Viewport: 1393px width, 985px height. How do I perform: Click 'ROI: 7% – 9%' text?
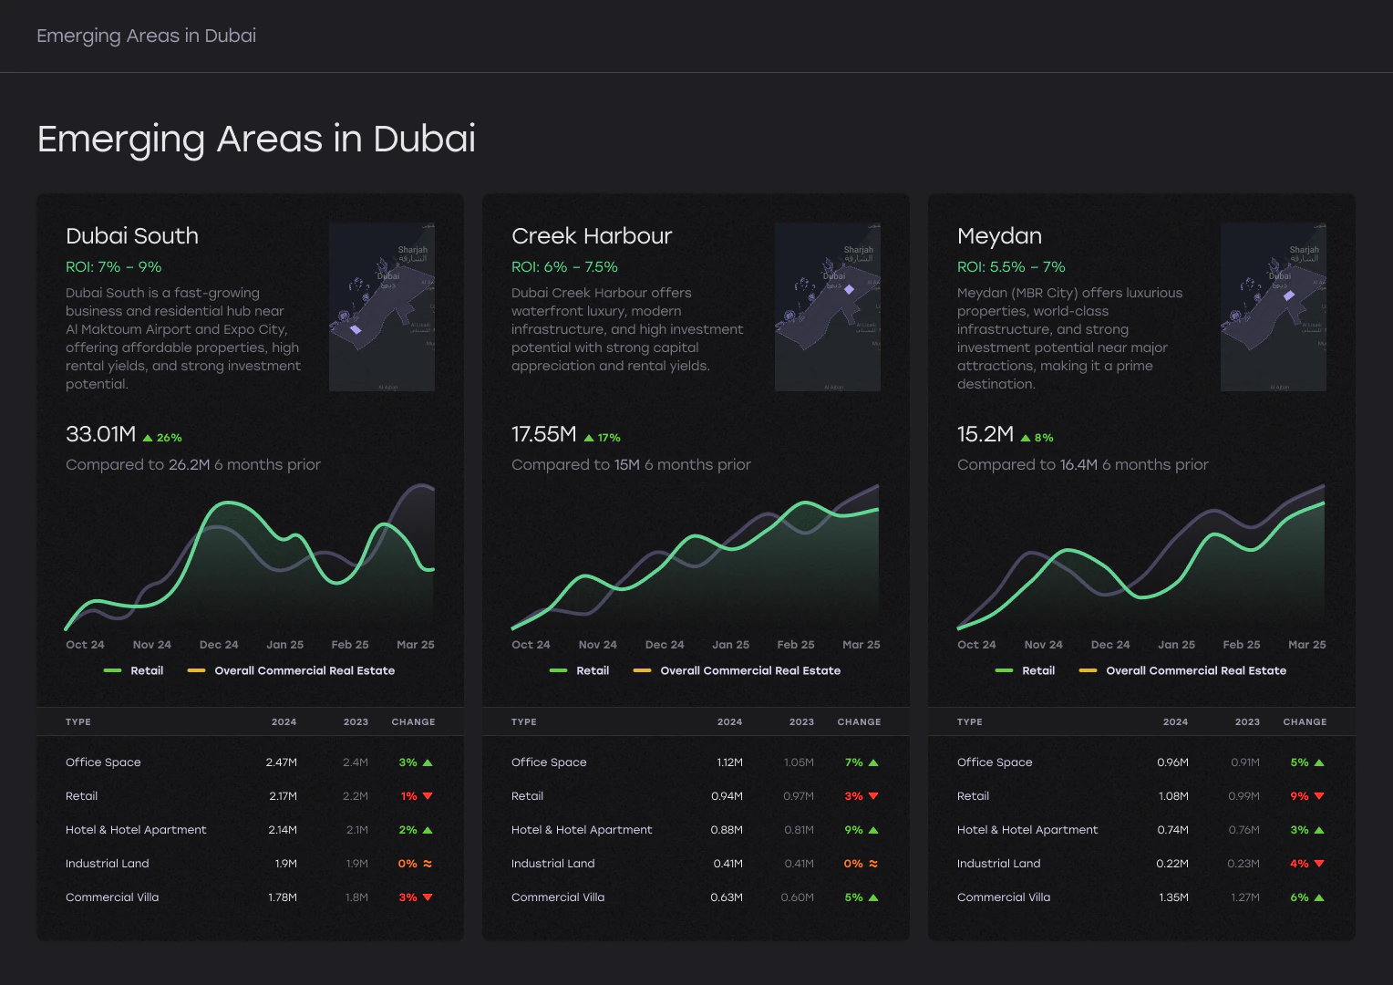click(114, 267)
